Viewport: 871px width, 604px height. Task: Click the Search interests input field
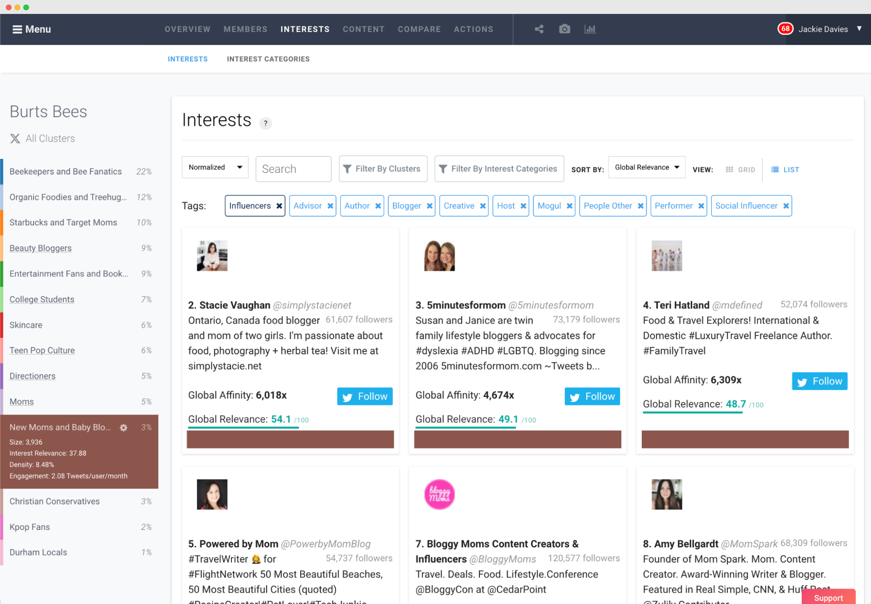[293, 168]
